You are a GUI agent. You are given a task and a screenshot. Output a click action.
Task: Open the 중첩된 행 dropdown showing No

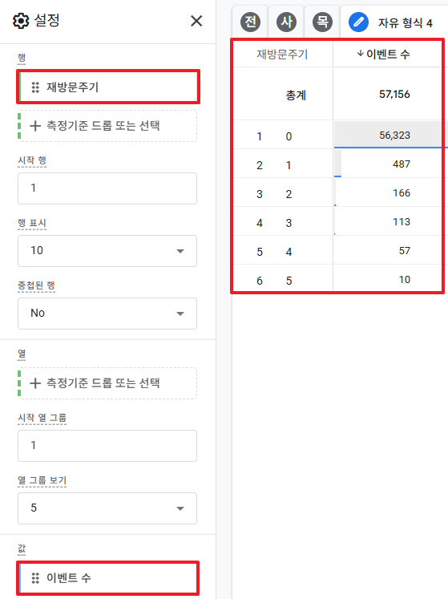107,314
